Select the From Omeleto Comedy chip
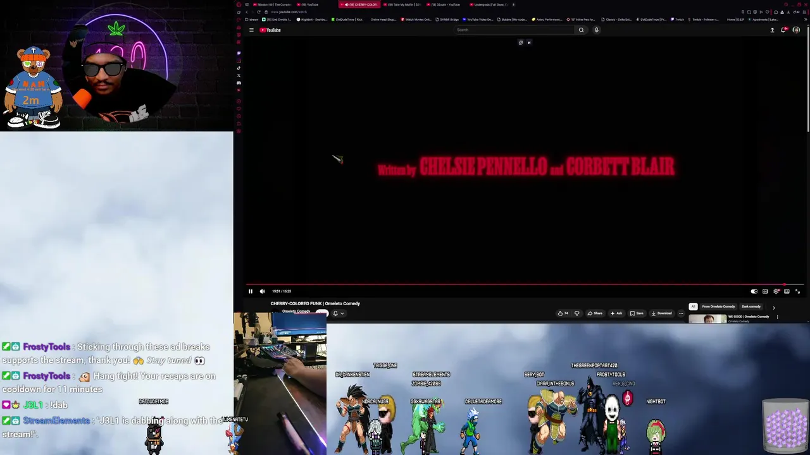The image size is (810, 455). coord(718,306)
